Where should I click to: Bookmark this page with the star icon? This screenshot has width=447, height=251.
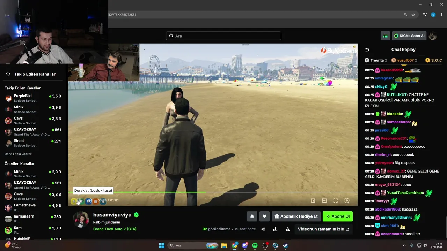tap(413, 15)
